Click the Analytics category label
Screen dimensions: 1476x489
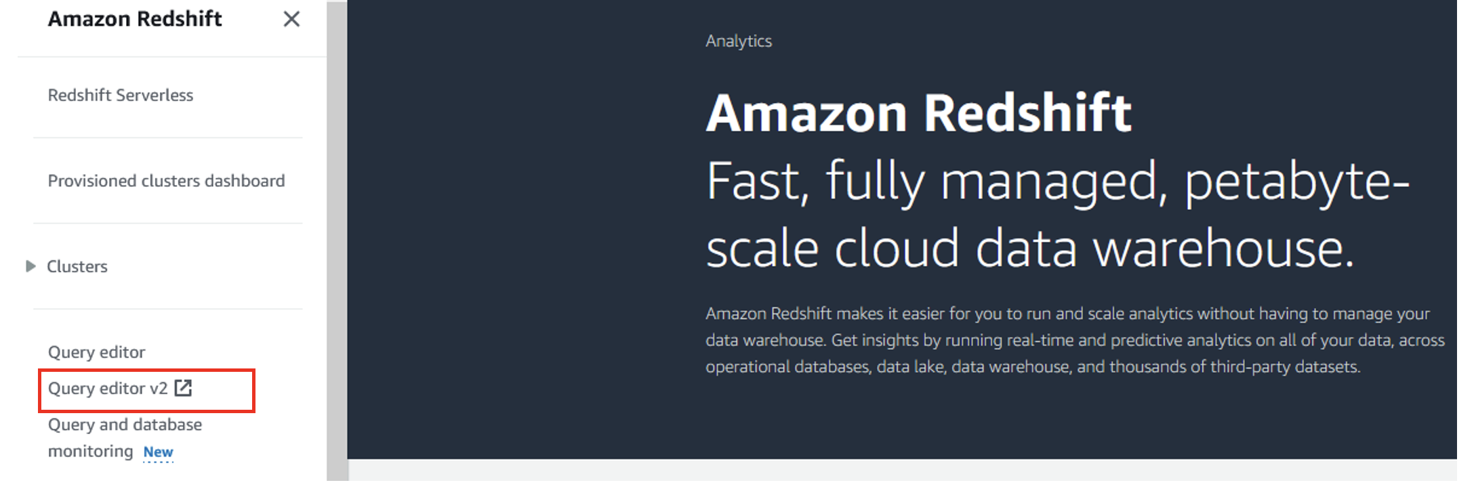[x=739, y=41]
